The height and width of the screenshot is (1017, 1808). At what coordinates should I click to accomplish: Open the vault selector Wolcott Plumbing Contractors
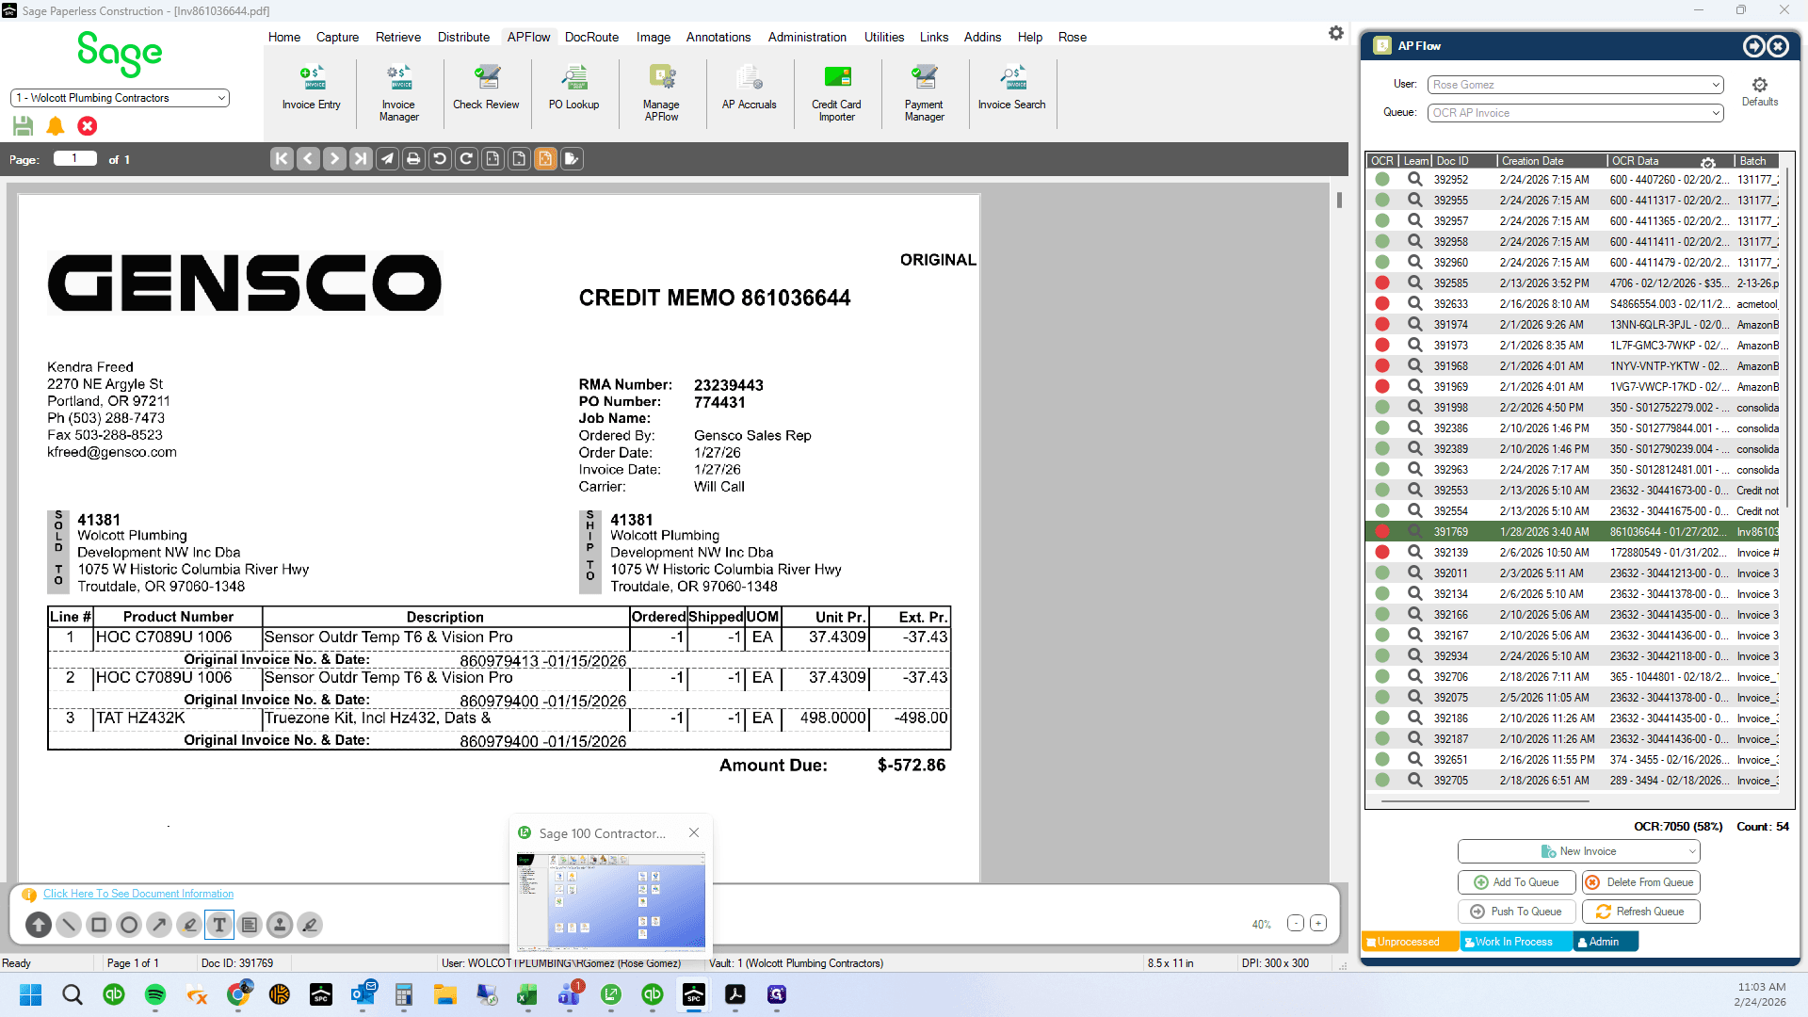120,98
